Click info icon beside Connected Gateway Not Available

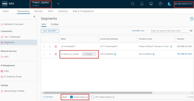coord(115,54)
